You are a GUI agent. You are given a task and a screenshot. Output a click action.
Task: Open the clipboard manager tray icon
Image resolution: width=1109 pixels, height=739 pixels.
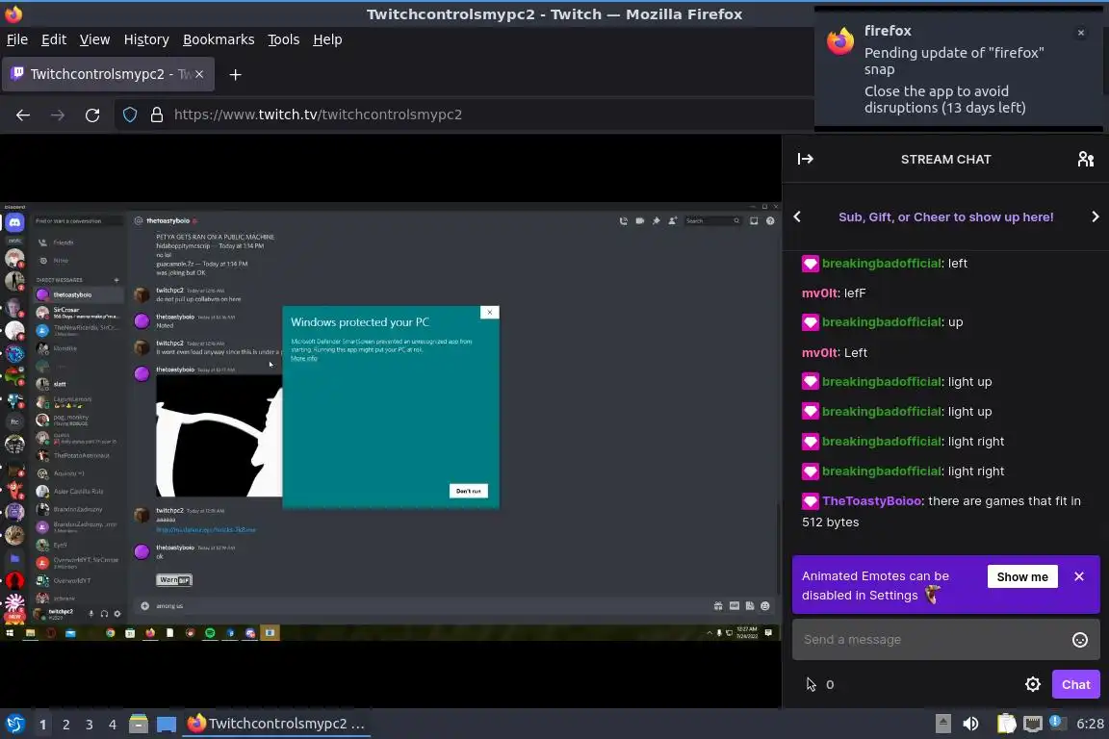1006,724
